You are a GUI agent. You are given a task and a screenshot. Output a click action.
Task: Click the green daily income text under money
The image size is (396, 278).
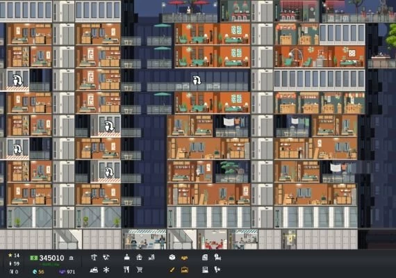pos(49,264)
